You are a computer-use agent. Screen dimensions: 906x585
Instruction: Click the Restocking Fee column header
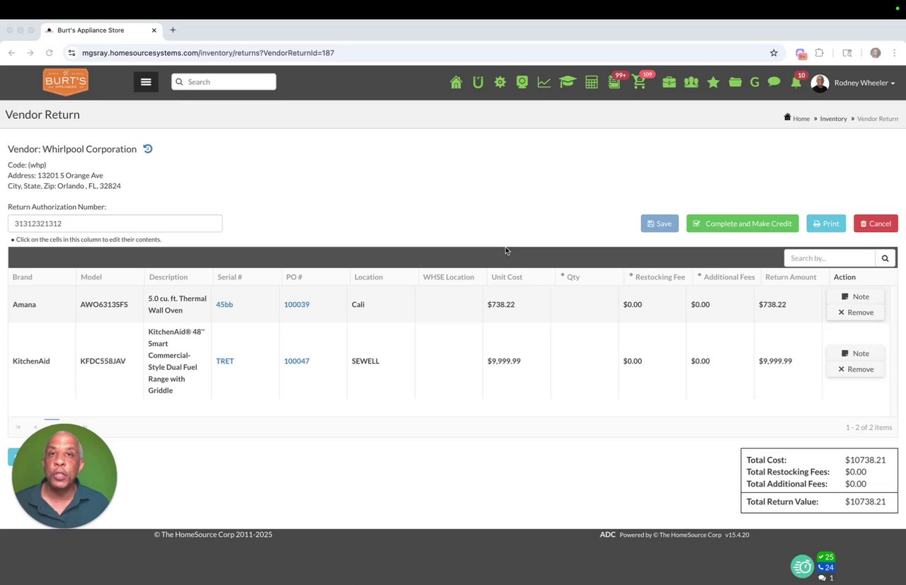[660, 277]
